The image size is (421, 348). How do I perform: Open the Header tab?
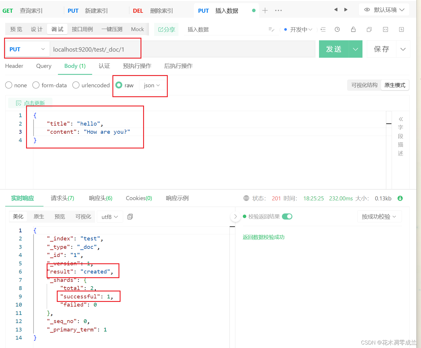[x=14, y=66]
